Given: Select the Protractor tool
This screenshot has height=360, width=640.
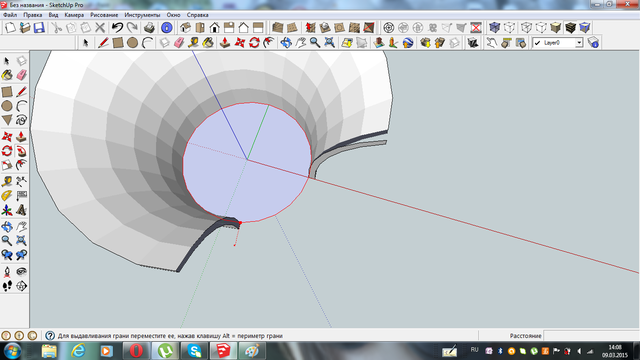Looking at the screenshot, I should (x=7, y=195).
